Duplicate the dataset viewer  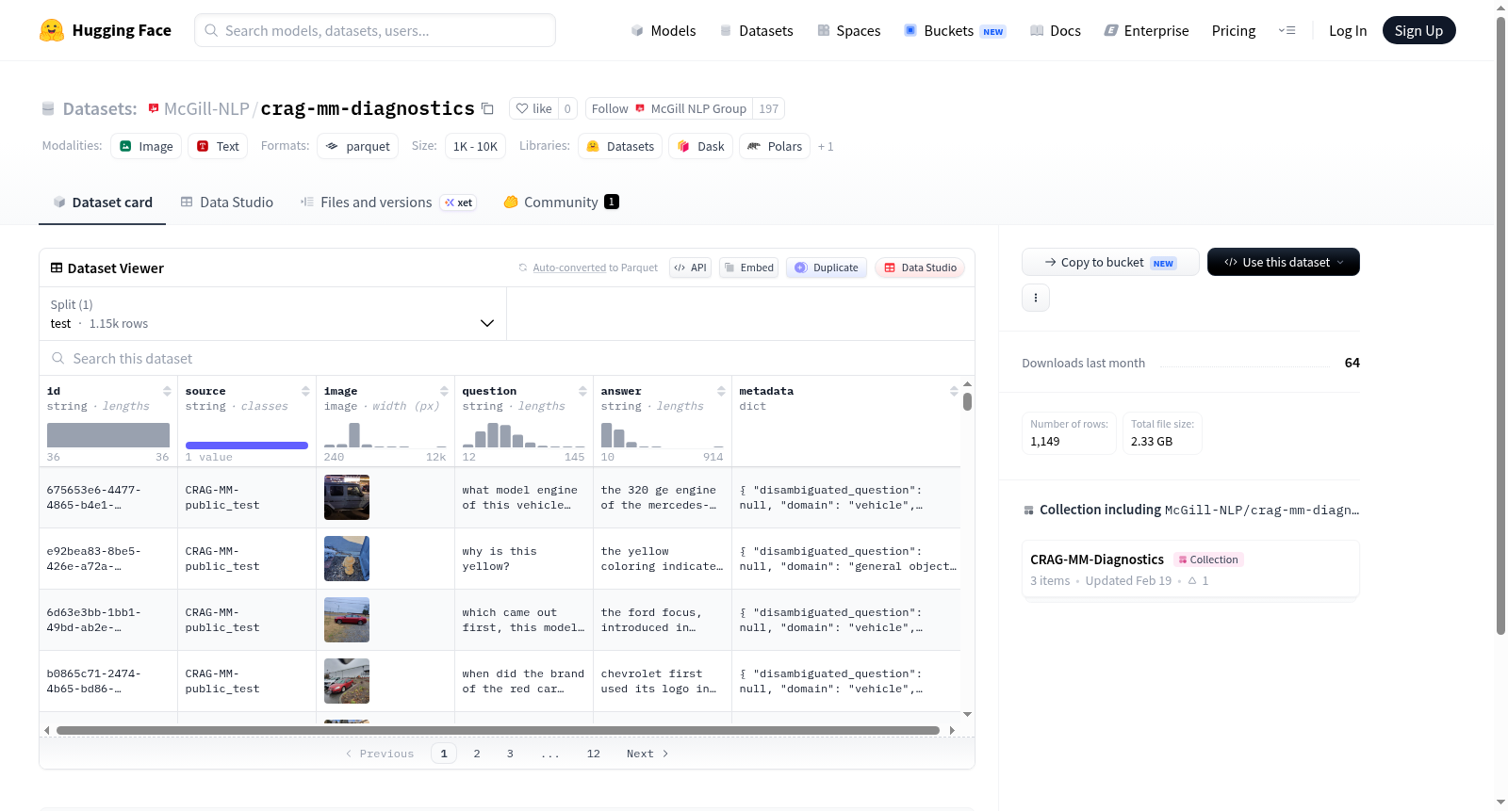click(827, 268)
